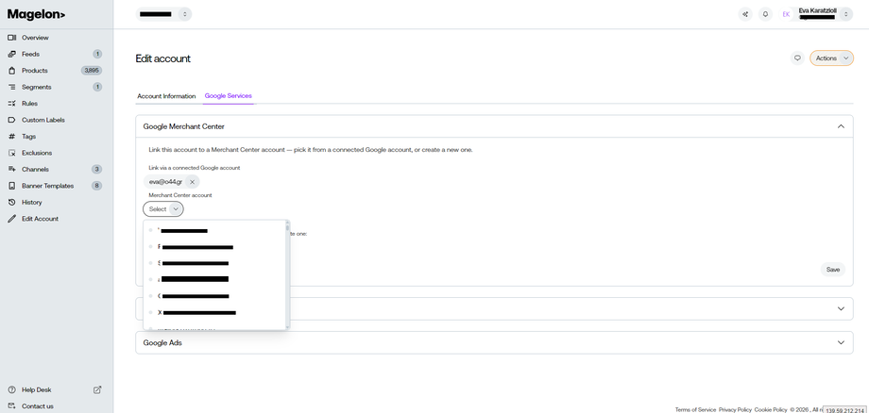Click the dropdown list scroll-up arrow
This screenshot has height=413, width=869.
pyautogui.click(x=287, y=223)
